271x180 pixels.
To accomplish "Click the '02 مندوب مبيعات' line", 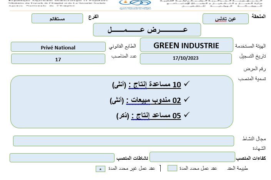I will point(145,100).
